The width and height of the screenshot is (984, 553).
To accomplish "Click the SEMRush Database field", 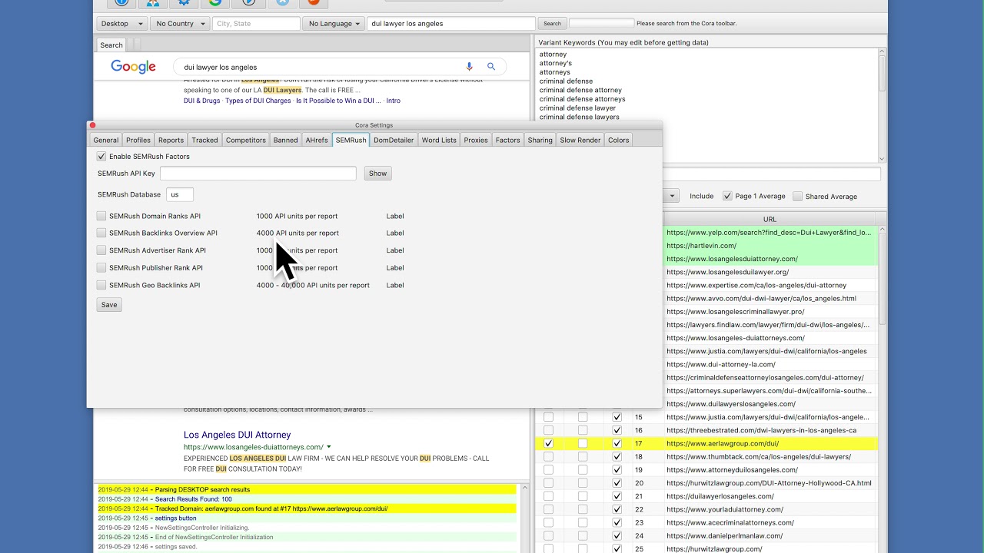I will (180, 195).
